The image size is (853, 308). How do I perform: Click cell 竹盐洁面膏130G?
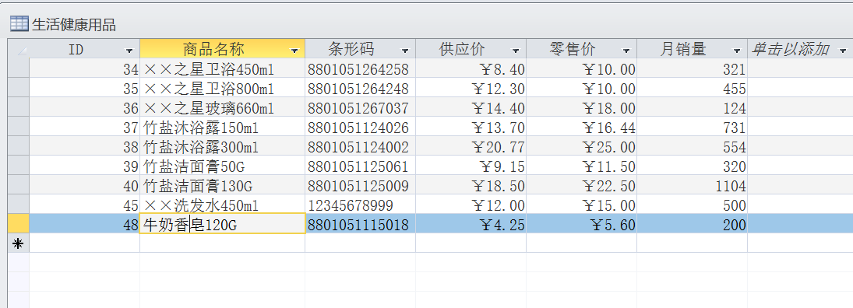222,185
